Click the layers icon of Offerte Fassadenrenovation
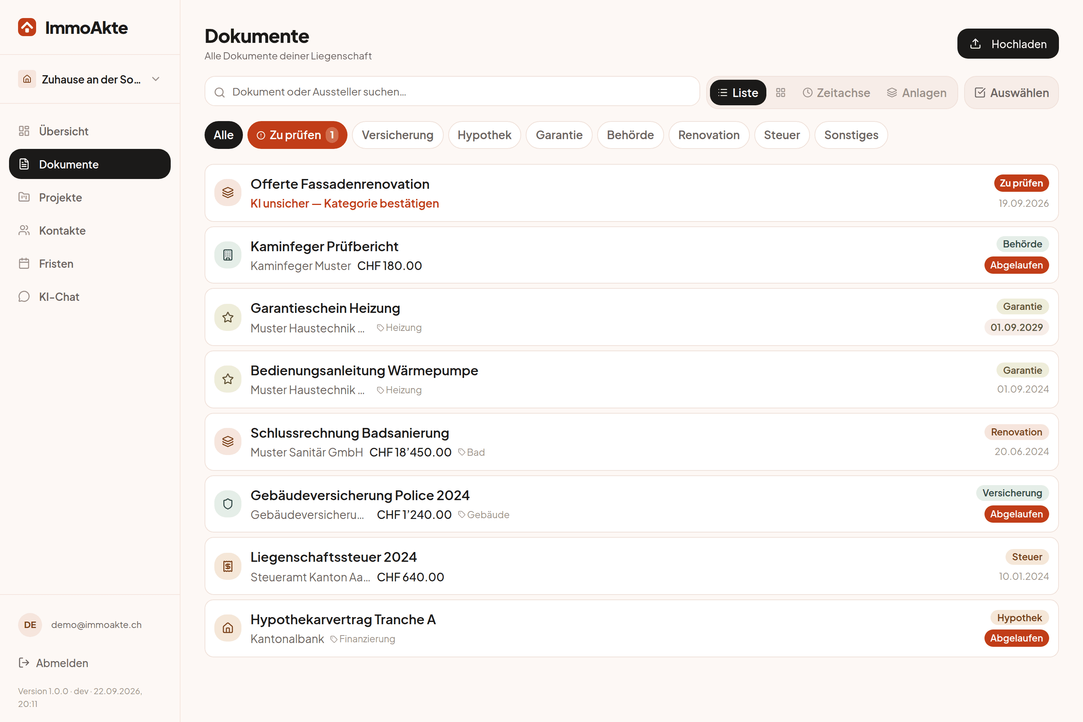1083x722 pixels. [228, 193]
